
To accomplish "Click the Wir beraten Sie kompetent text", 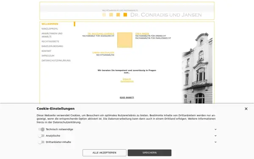I will tap(127, 72).
